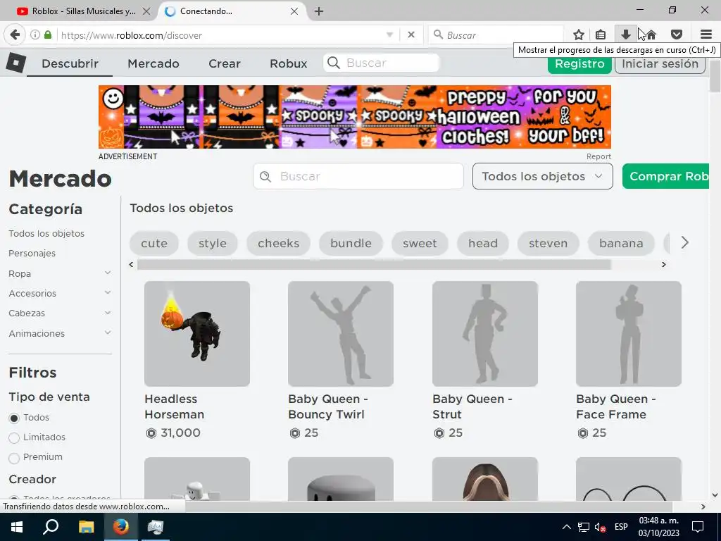Viewport: 721px width, 541px height.
Task: Click the Iniciar sesión button
Action: point(660,64)
